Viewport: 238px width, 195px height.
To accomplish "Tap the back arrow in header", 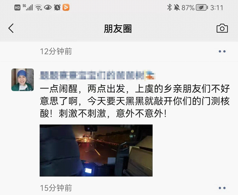I will tap(11, 29).
